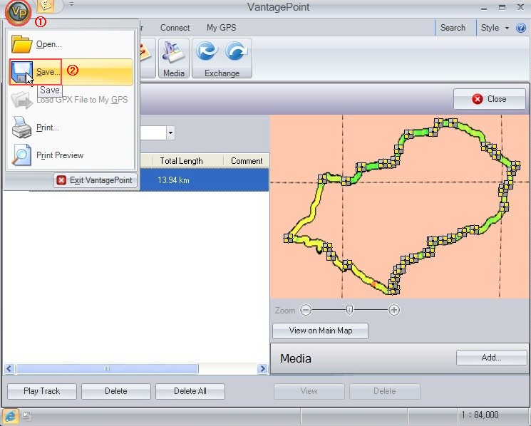This screenshot has height=426, width=531.
Task: Switch to the Connect tab
Action: pos(175,28)
